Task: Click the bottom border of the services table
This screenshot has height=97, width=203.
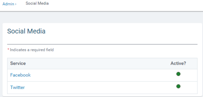Action: [x=102, y=94]
